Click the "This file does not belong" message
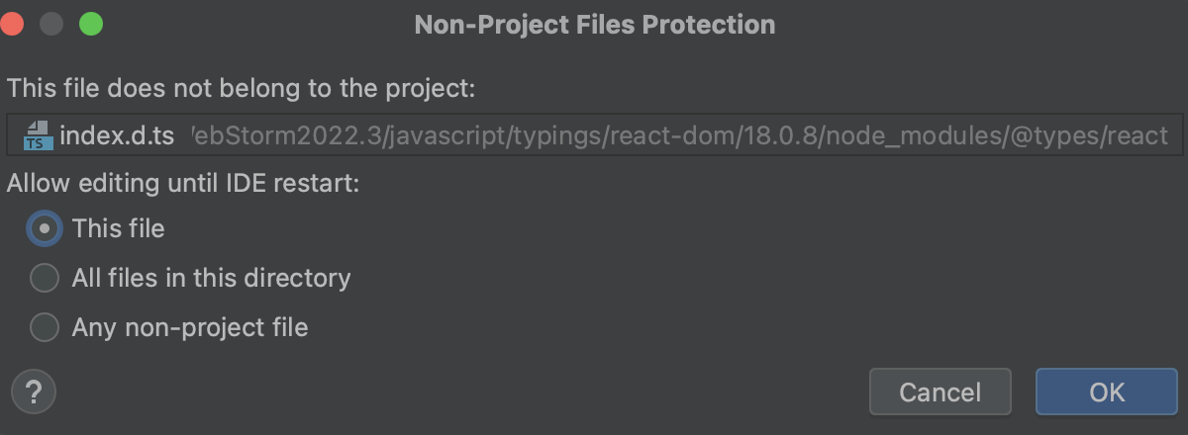This screenshot has width=1188, height=435. pyautogui.click(x=242, y=88)
